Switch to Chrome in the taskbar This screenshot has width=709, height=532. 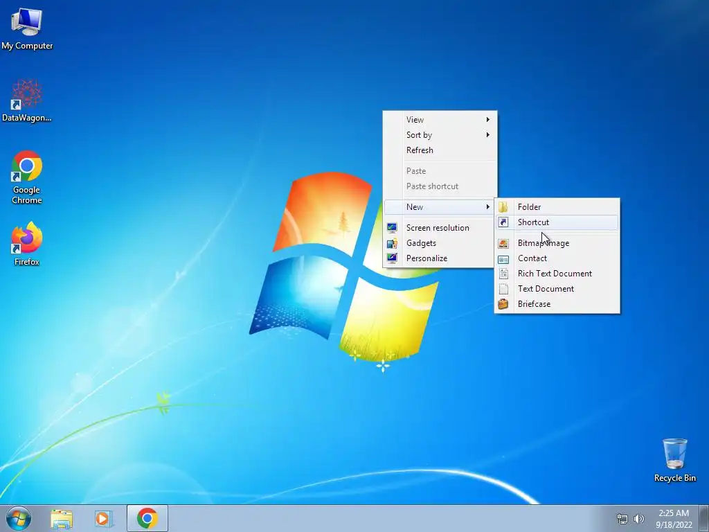(147, 518)
